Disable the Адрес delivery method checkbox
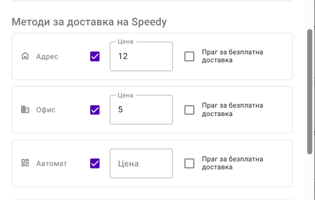This screenshot has width=315, height=200. pyautogui.click(x=94, y=56)
